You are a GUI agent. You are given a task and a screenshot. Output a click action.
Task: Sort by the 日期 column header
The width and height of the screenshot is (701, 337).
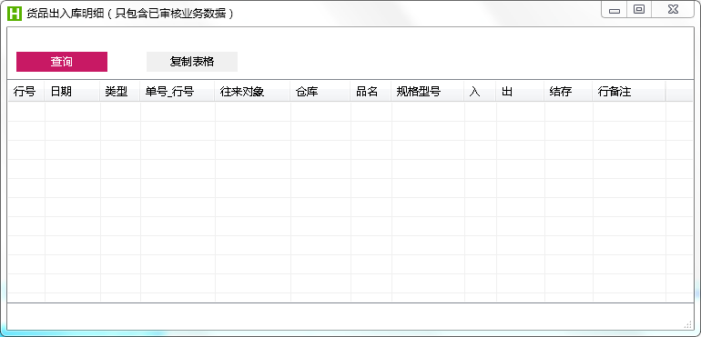[72, 92]
